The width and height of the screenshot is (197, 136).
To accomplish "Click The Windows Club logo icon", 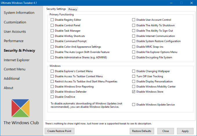I will coord(21,108).
